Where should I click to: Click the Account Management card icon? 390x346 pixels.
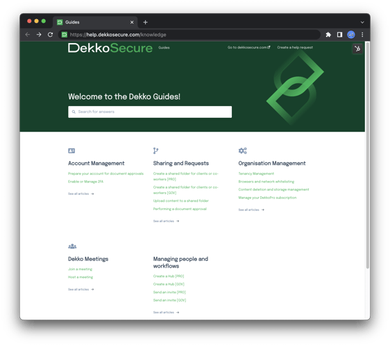tap(71, 150)
